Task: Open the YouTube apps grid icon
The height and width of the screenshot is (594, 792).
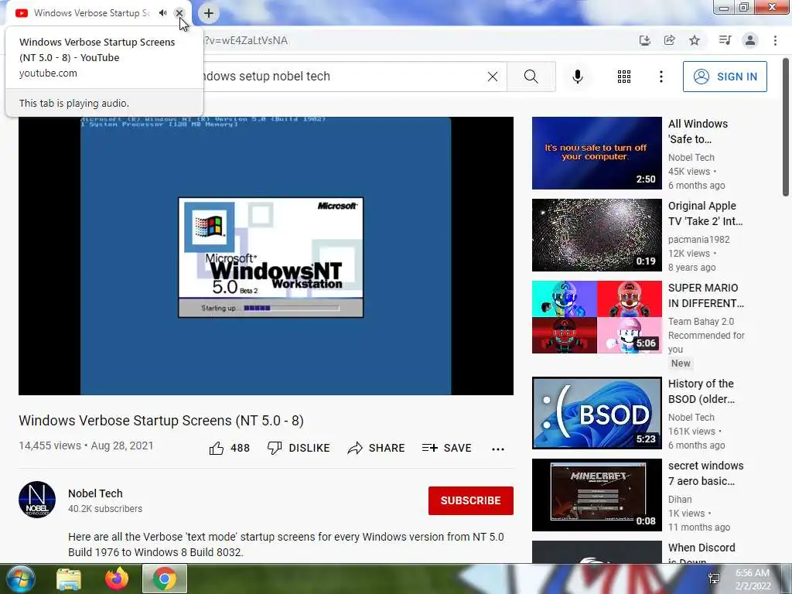Action: tap(624, 77)
